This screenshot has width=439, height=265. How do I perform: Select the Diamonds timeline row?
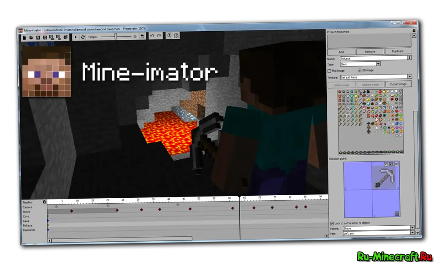(x=29, y=230)
